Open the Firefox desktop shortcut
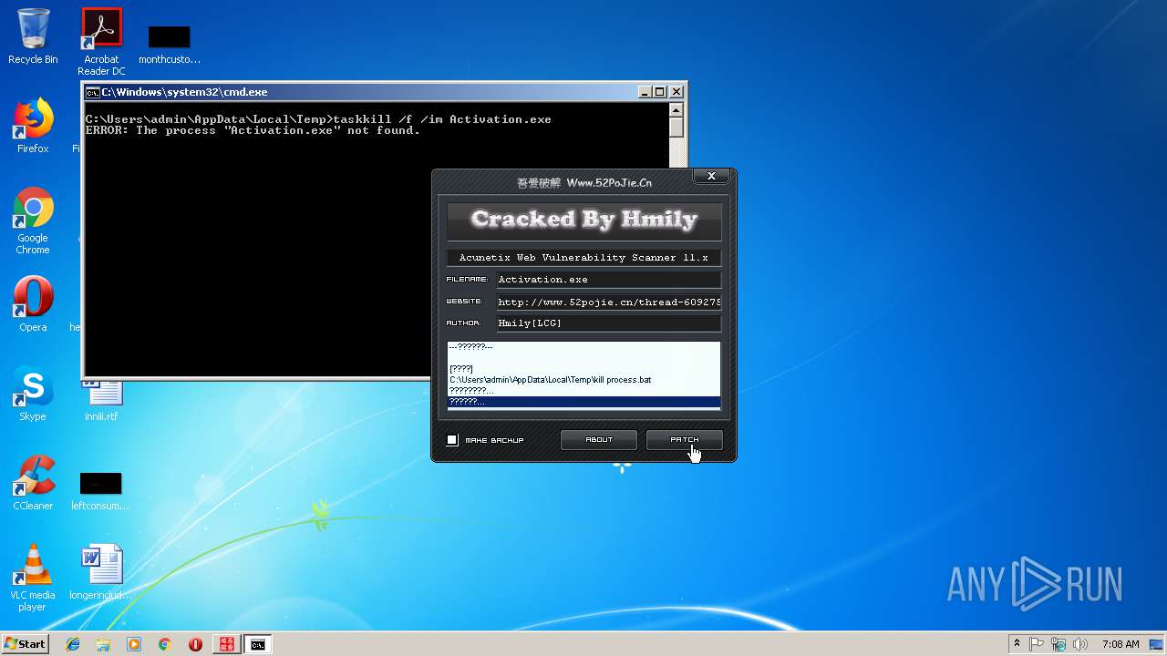 [33, 126]
